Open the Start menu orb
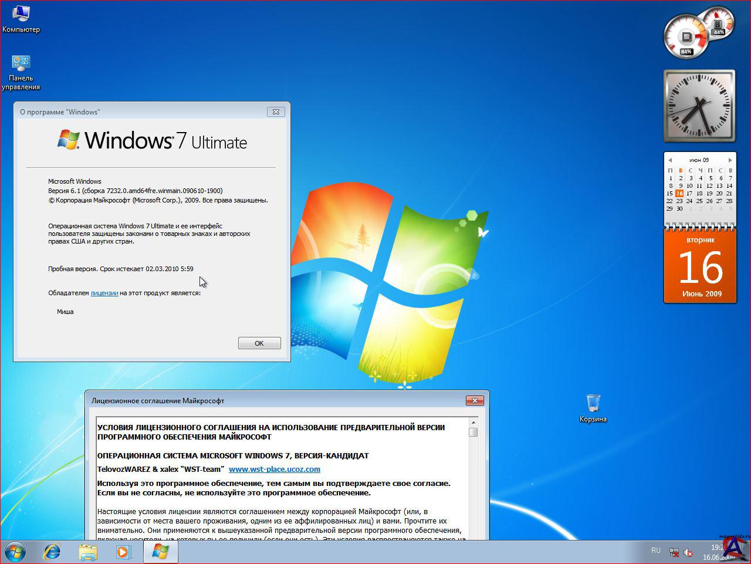The height and width of the screenshot is (564, 751). click(15, 552)
